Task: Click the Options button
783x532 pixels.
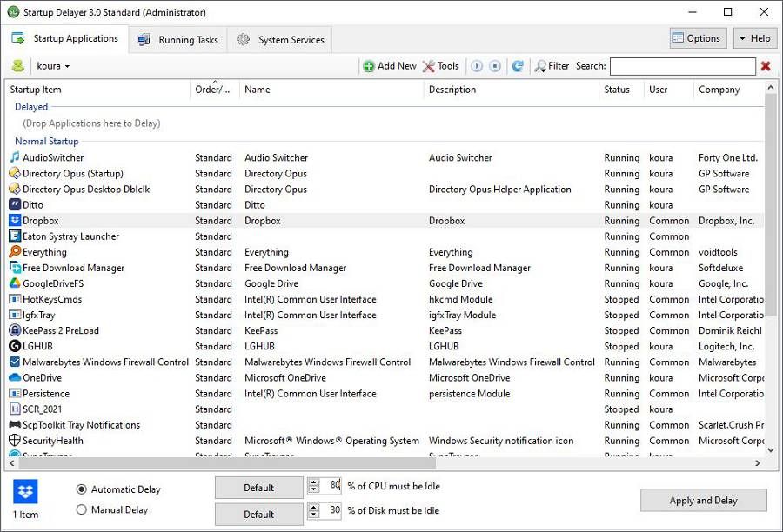Action: (697, 37)
